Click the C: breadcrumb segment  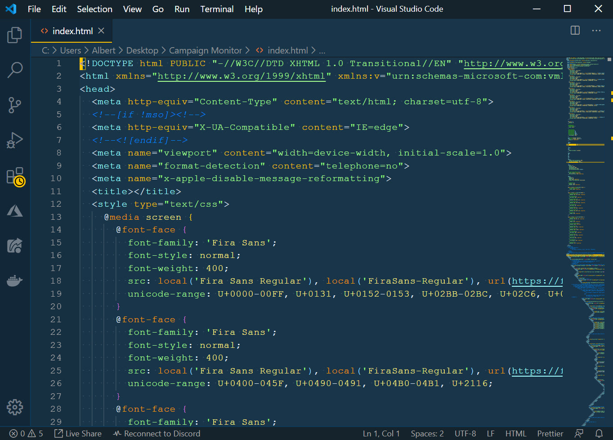tap(45, 50)
